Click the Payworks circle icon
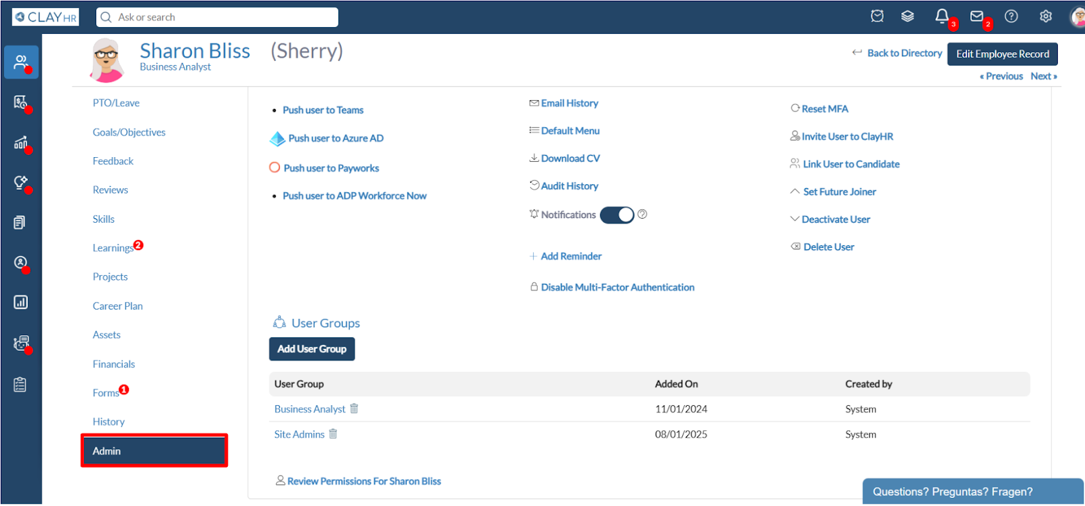1085x506 pixels. pyautogui.click(x=275, y=167)
